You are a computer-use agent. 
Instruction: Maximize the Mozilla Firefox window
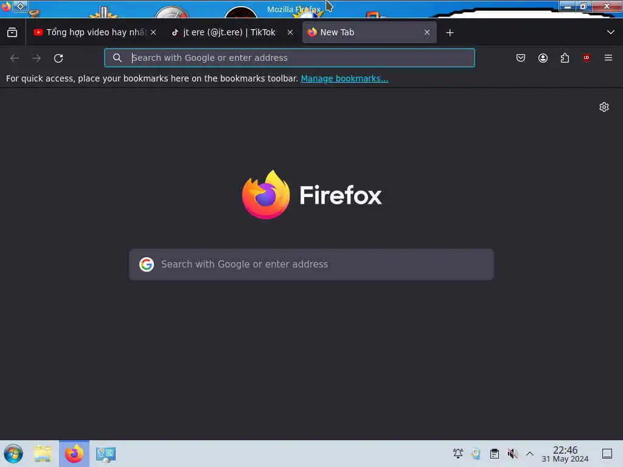583,6
